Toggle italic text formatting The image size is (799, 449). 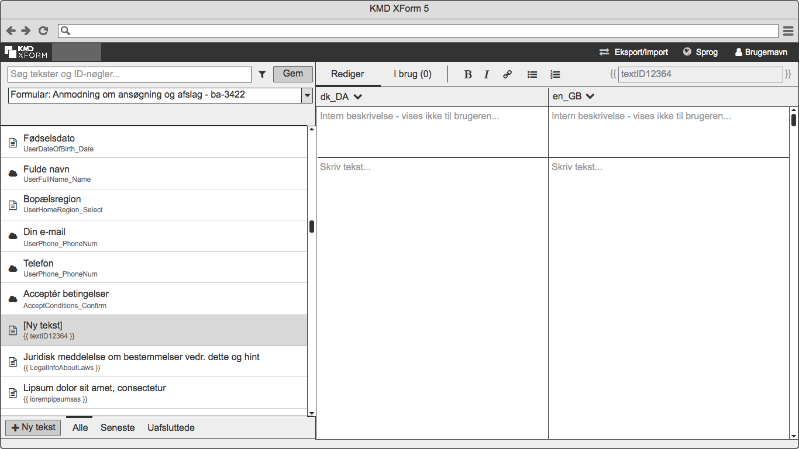pos(486,74)
